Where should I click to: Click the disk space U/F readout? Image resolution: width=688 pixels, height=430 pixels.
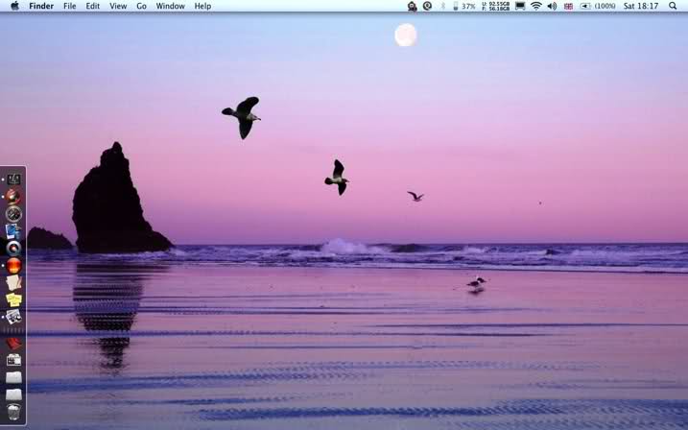click(x=496, y=6)
